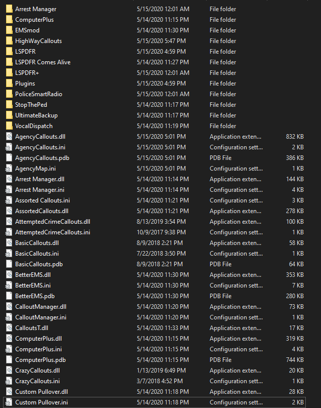Select the CrazyCallouts.dll file name
The width and height of the screenshot is (321, 408).
[x=37, y=371]
